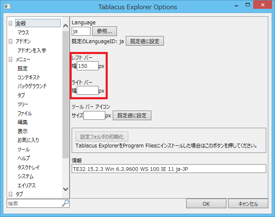Open the ファイル menu settings
Viewport: 275px width, 217px height.
tap(25, 114)
